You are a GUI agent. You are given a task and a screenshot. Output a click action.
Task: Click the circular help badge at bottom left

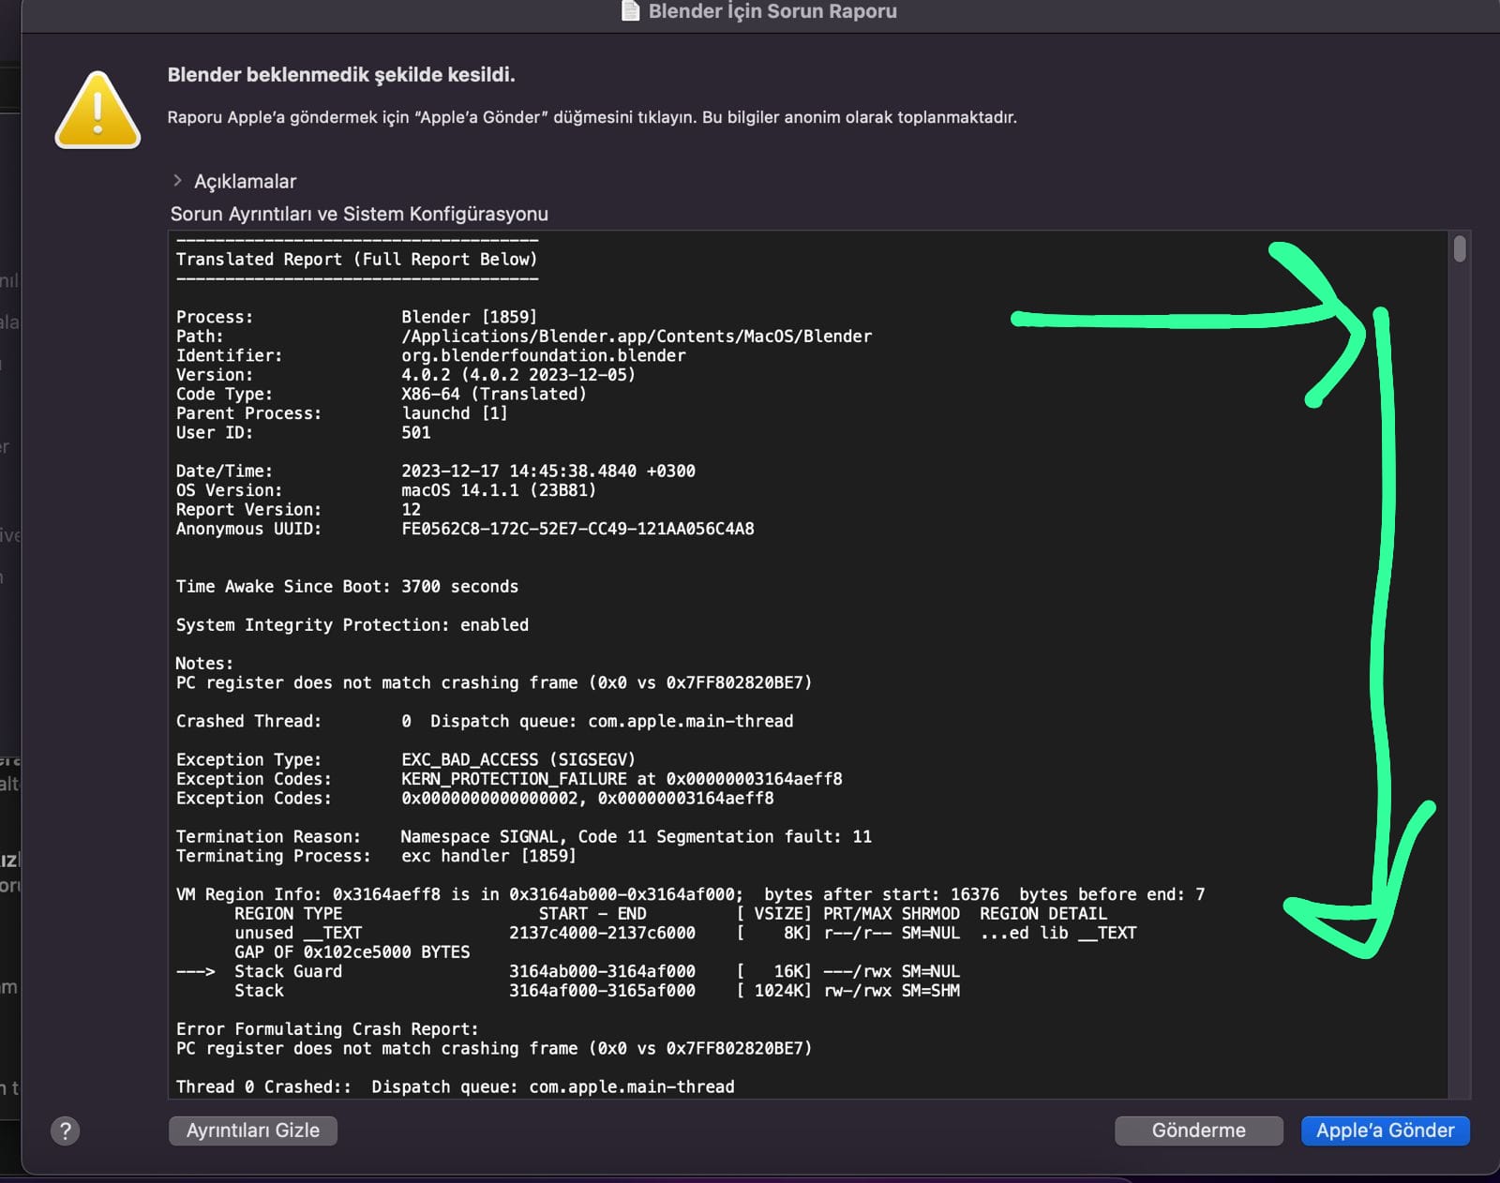(x=65, y=1131)
